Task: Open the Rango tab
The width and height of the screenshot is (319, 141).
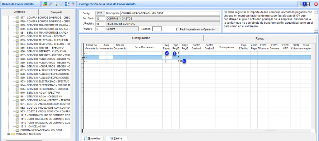Action: (x=260, y=38)
